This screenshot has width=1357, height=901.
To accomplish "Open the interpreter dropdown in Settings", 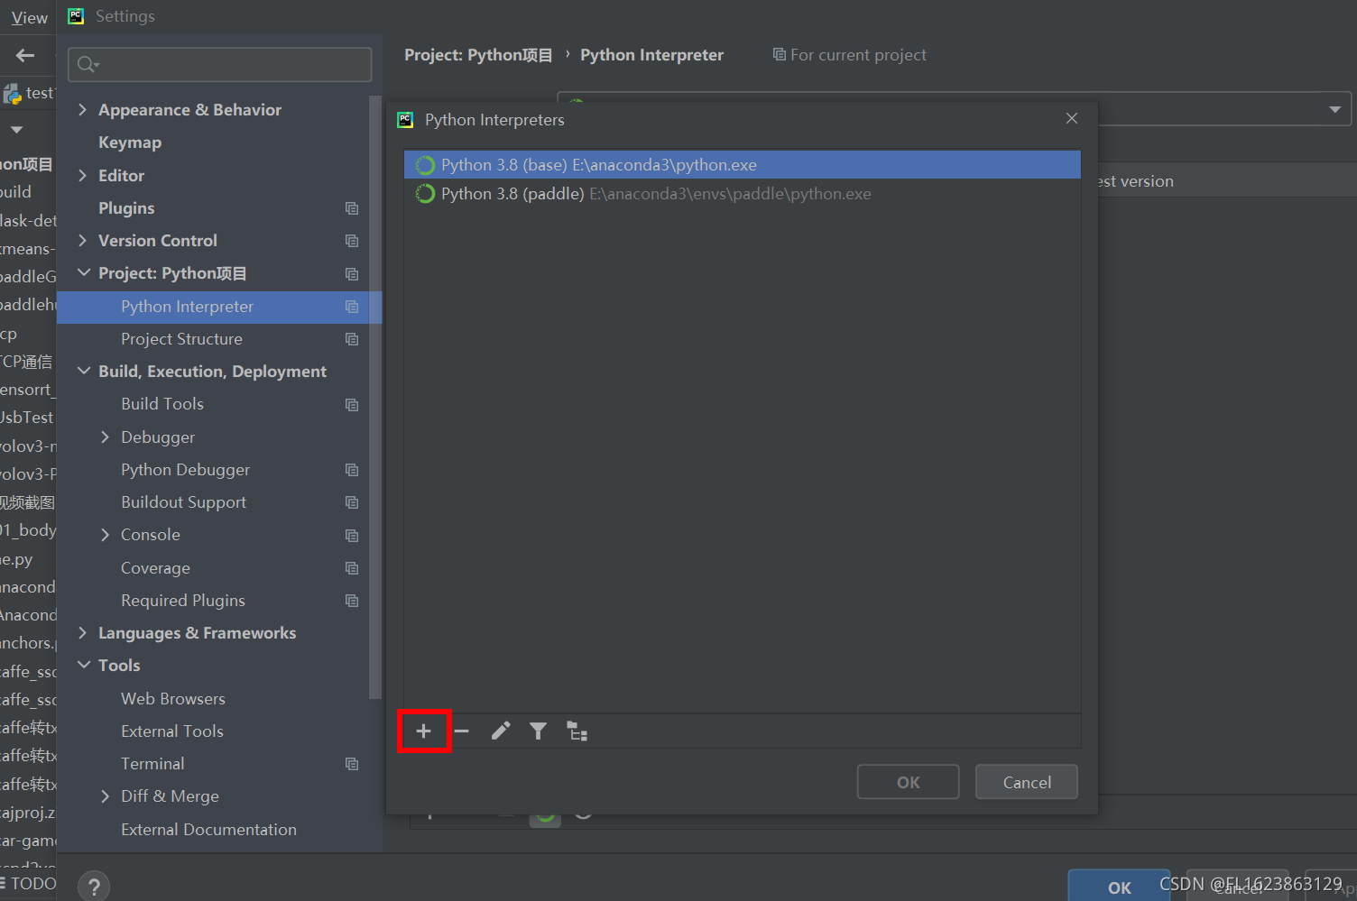I will [1334, 109].
